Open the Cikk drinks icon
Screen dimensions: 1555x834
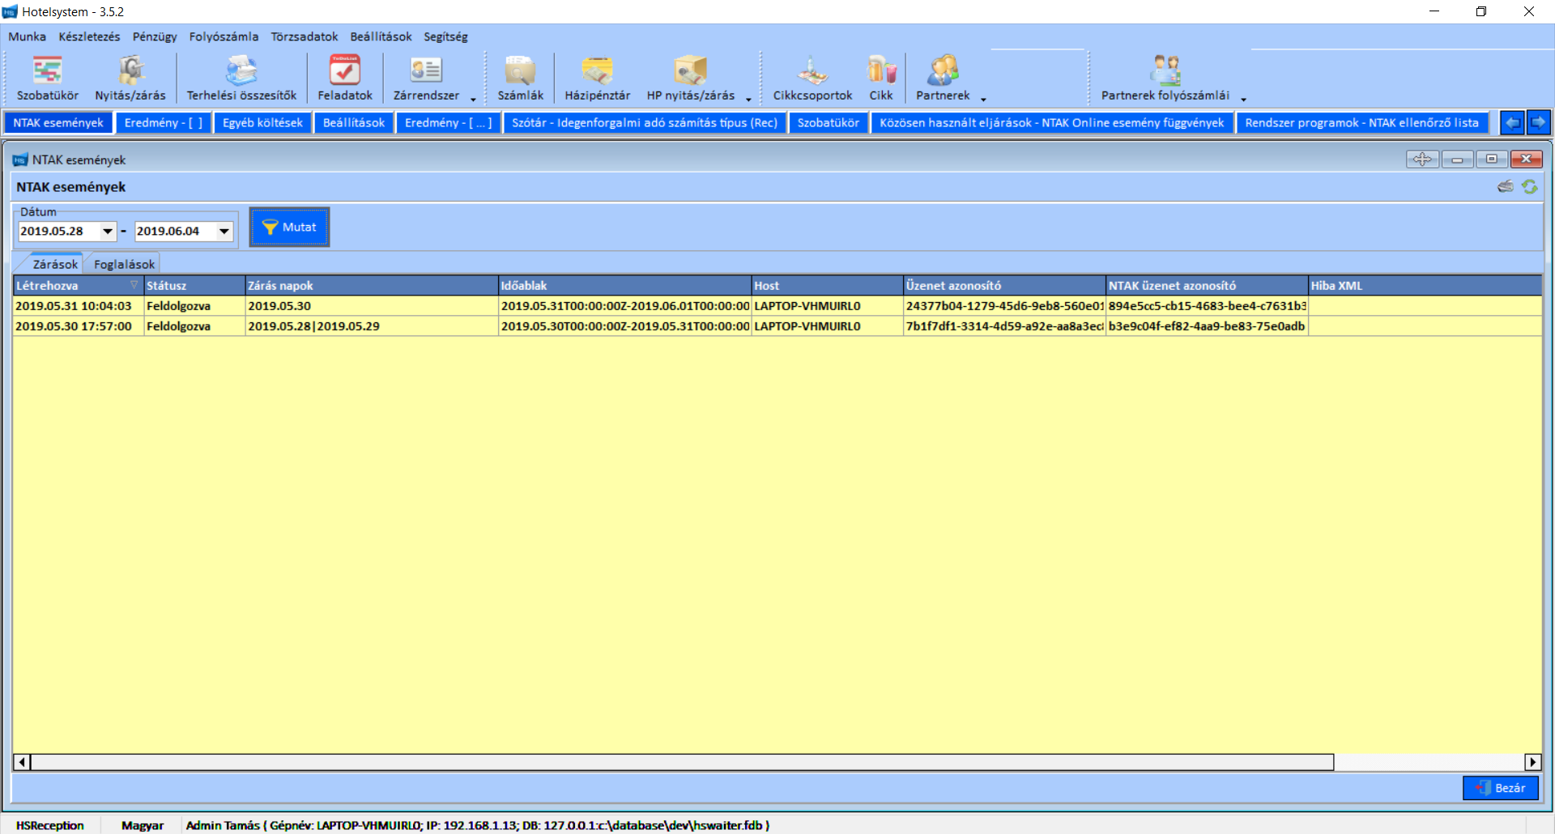coord(881,79)
